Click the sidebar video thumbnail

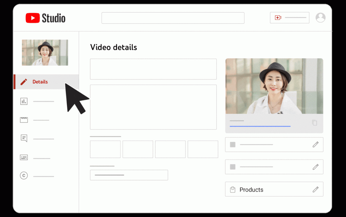45,52
